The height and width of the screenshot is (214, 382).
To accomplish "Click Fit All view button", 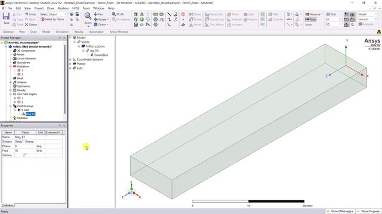I will (x=118, y=14).
